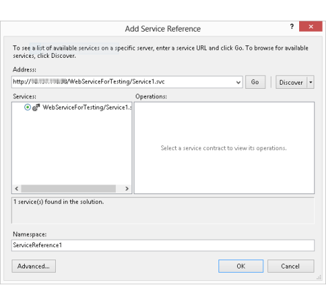The image size is (326, 305).
Task: Click the Namespace ServiceReference1 text field
Action: [163, 245]
